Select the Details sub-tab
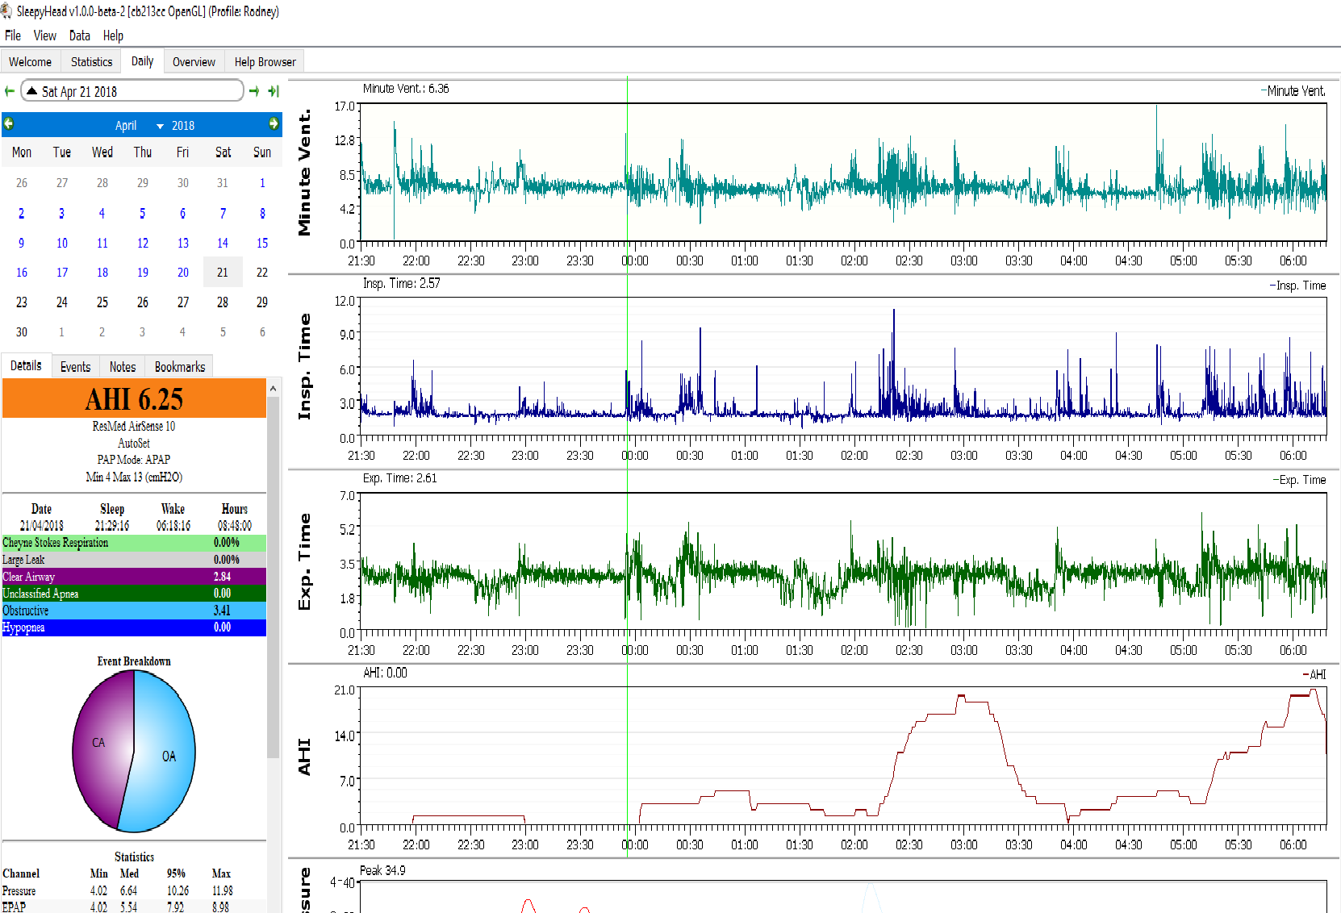This screenshot has width=1341, height=913. [x=26, y=365]
